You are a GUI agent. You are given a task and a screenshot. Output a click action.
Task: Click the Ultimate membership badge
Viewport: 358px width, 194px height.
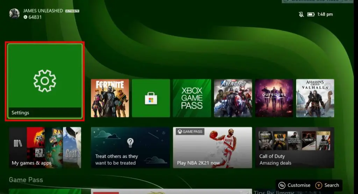coord(72,11)
